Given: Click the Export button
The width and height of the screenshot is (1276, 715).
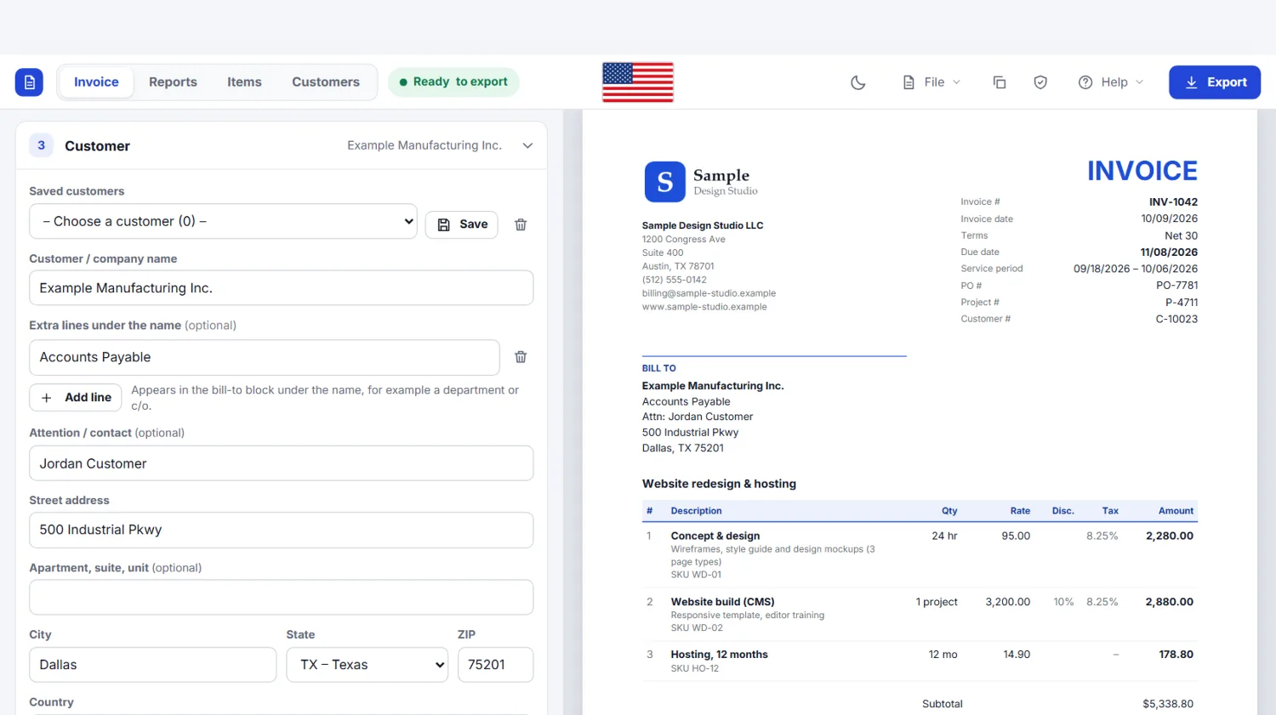Looking at the screenshot, I should click(1215, 82).
